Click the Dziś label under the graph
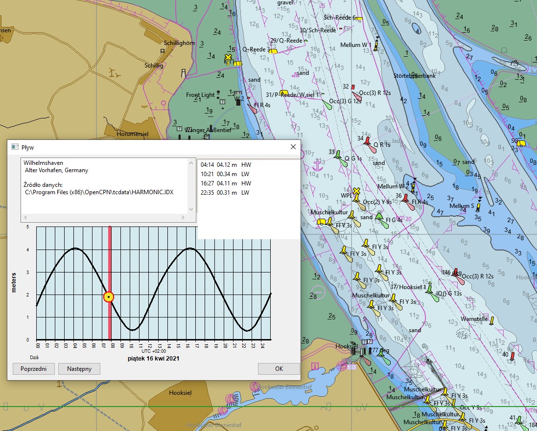 34,358
